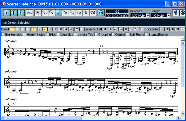Image resolution: width=186 pixels, height=121 pixels.
Task: Pick the Scissors split tool
Action: (x=65, y=13)
